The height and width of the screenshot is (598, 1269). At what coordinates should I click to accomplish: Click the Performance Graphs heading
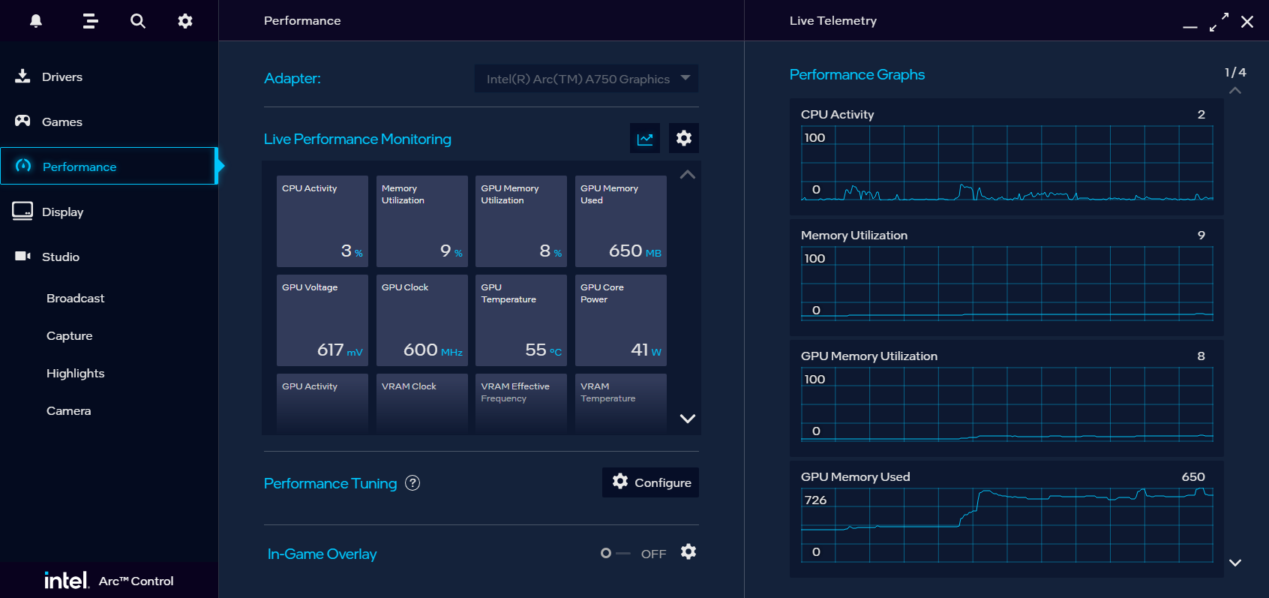click(857, 75)
